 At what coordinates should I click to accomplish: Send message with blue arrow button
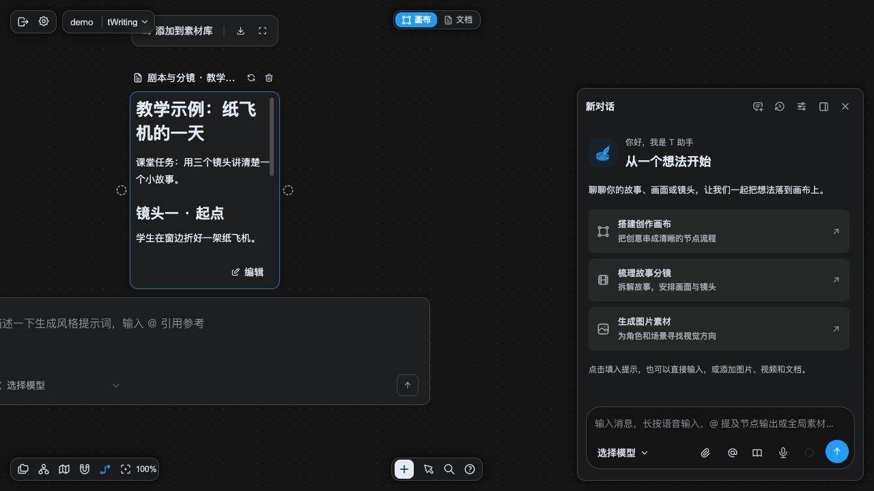tap(837, 451)
